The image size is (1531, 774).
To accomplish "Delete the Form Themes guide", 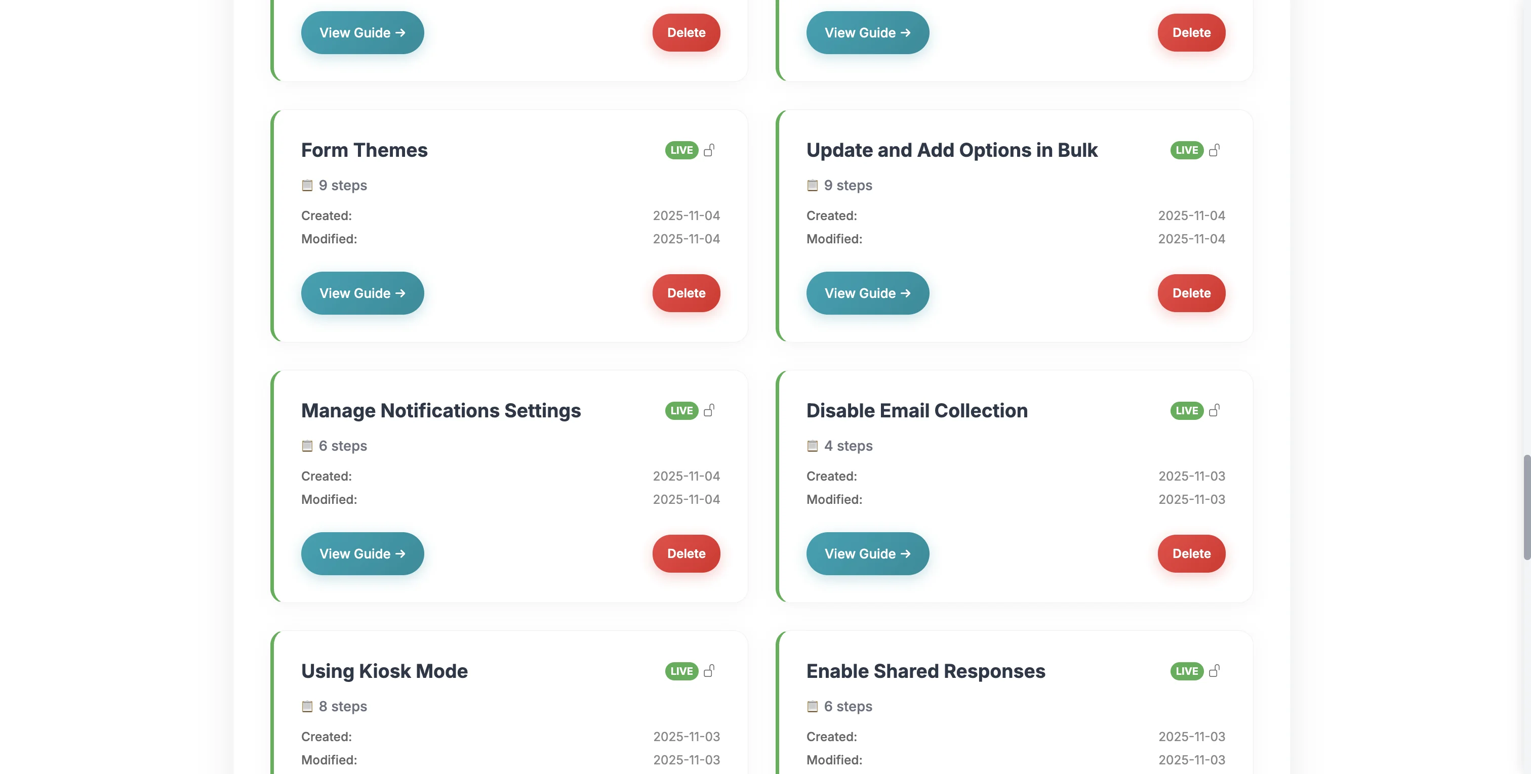I will pos(686,293).
